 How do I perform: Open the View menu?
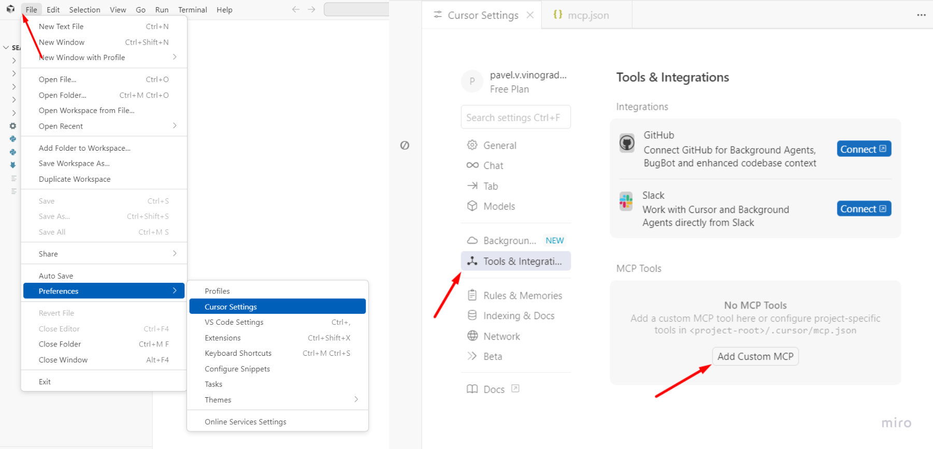118,9
